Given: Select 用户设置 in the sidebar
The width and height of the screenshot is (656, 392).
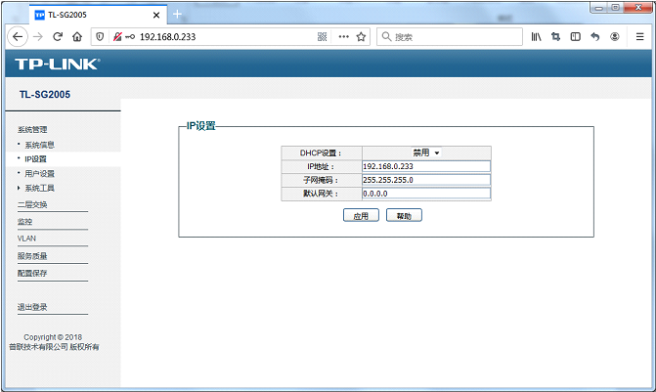Looking at the screenshot, I should [x=39, y=173].
